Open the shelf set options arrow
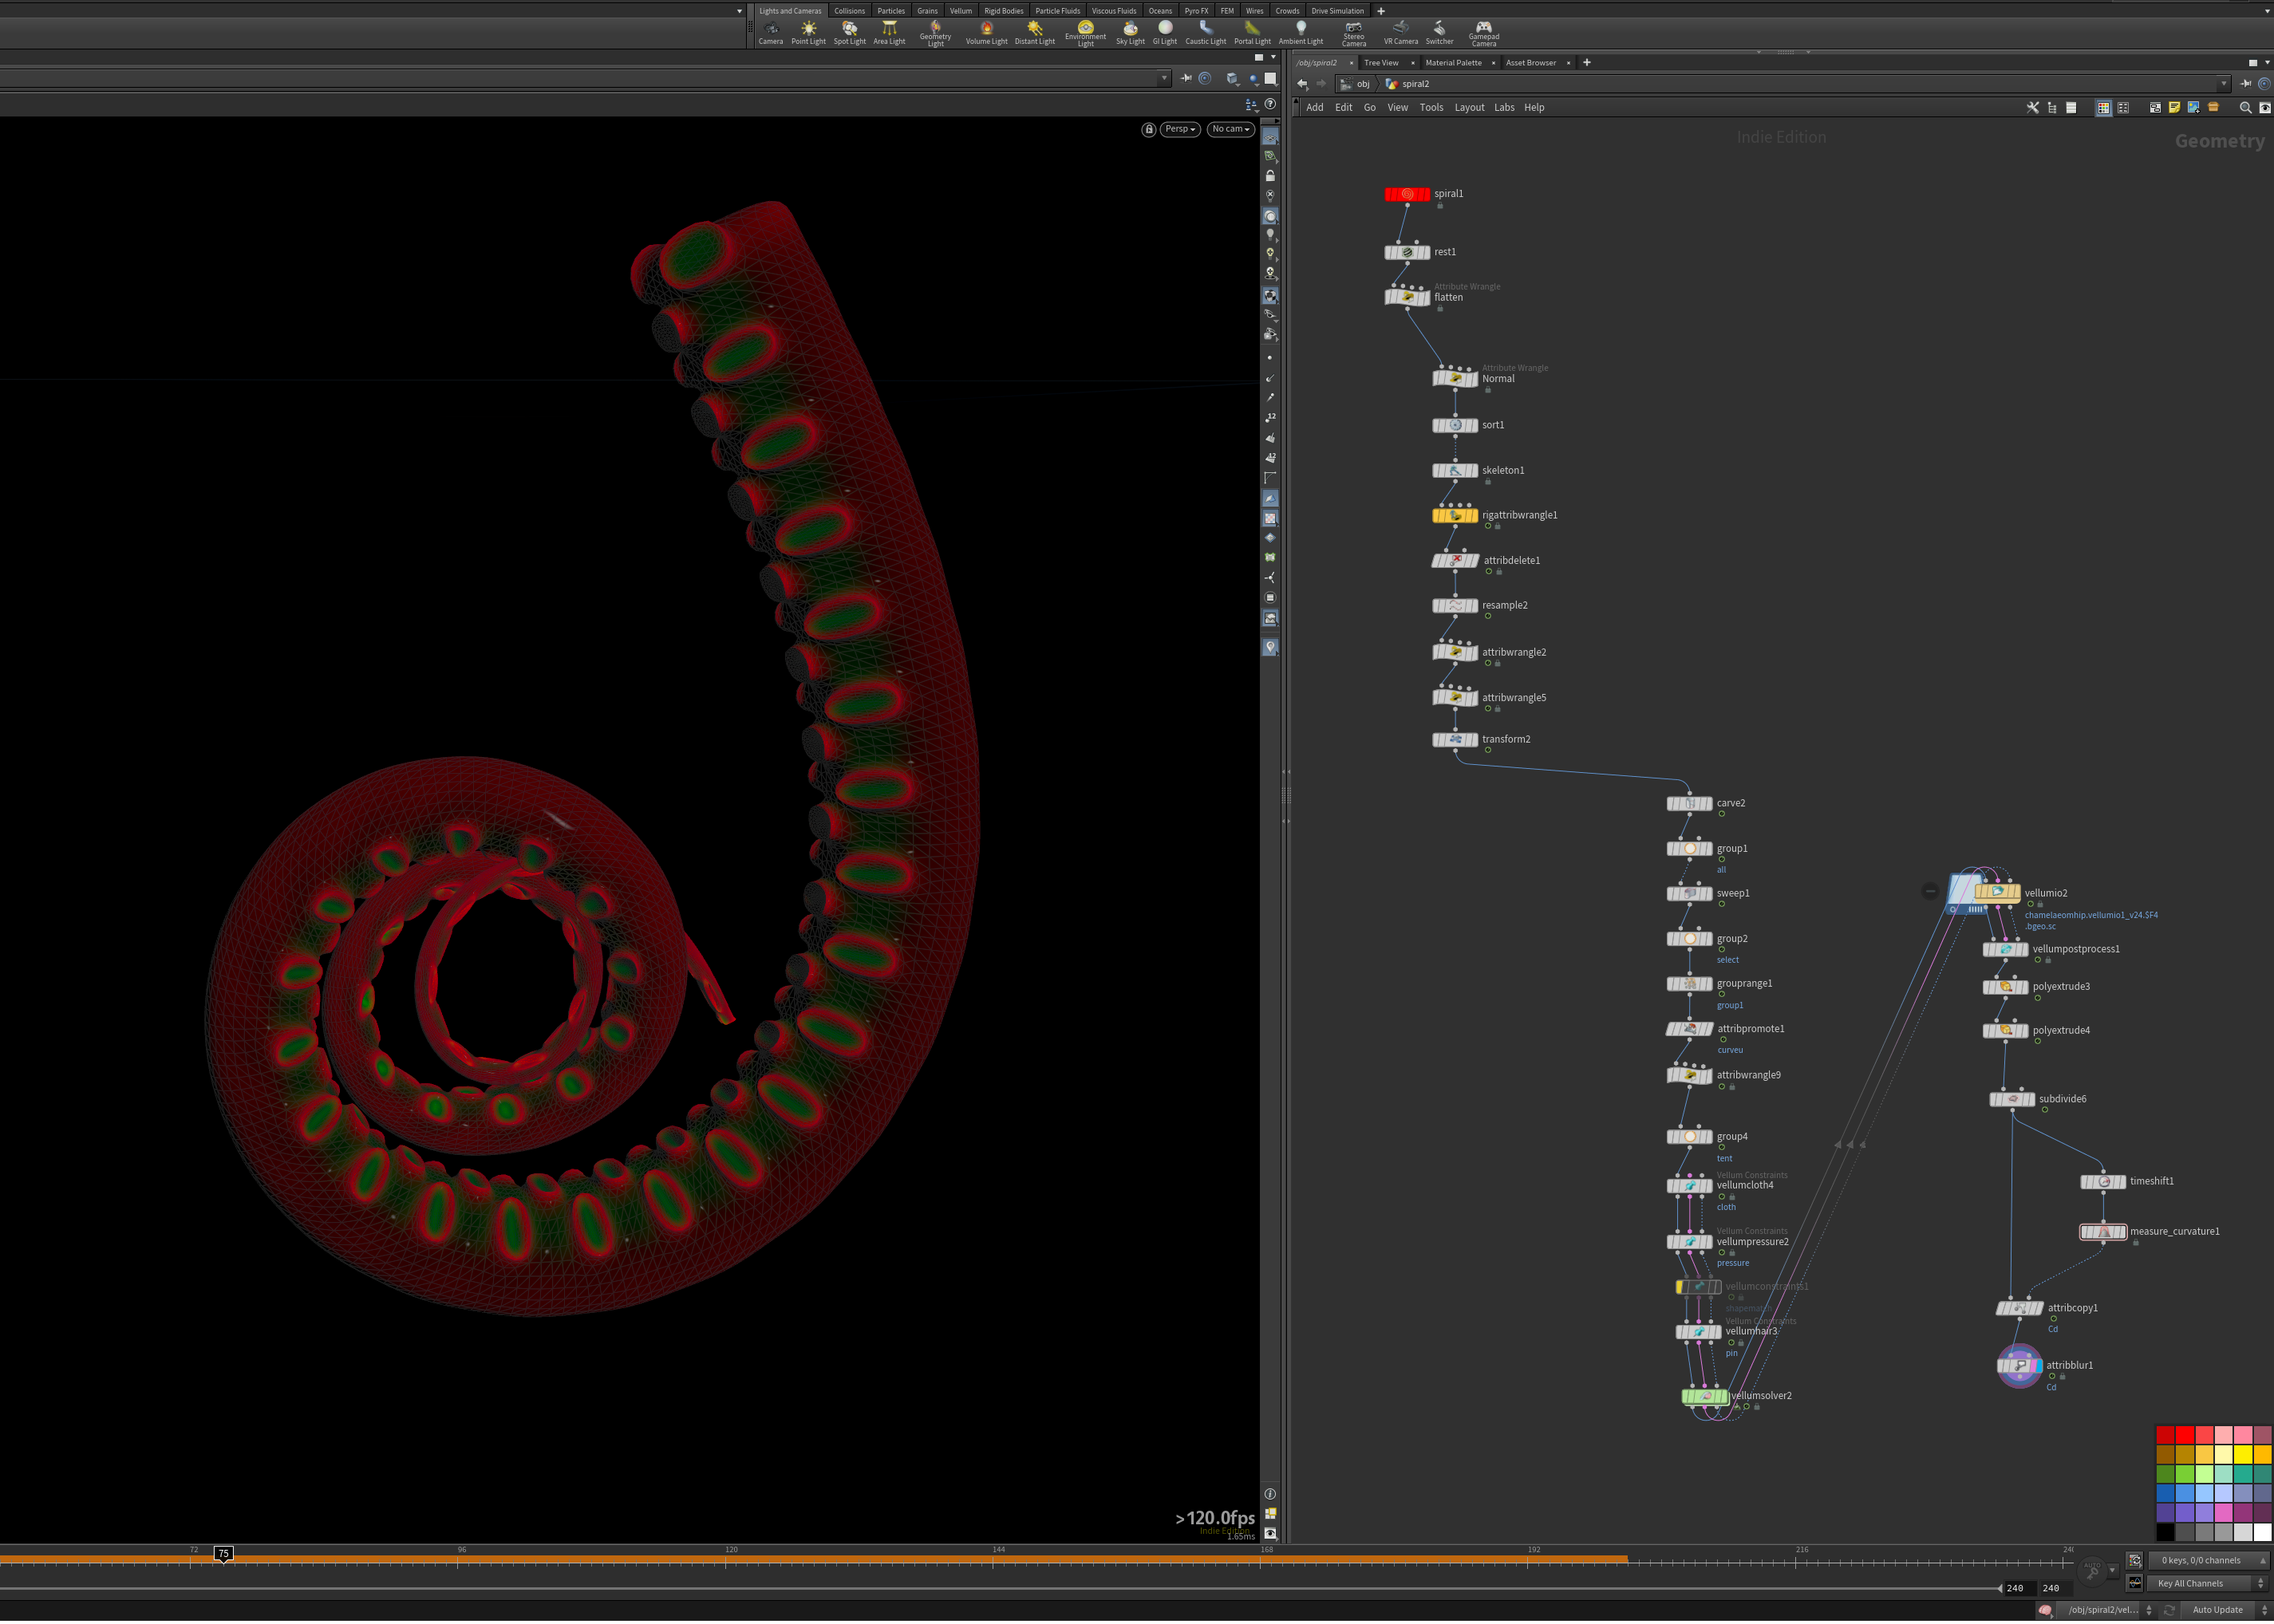 pyautogui.click(x=740, y=11)
